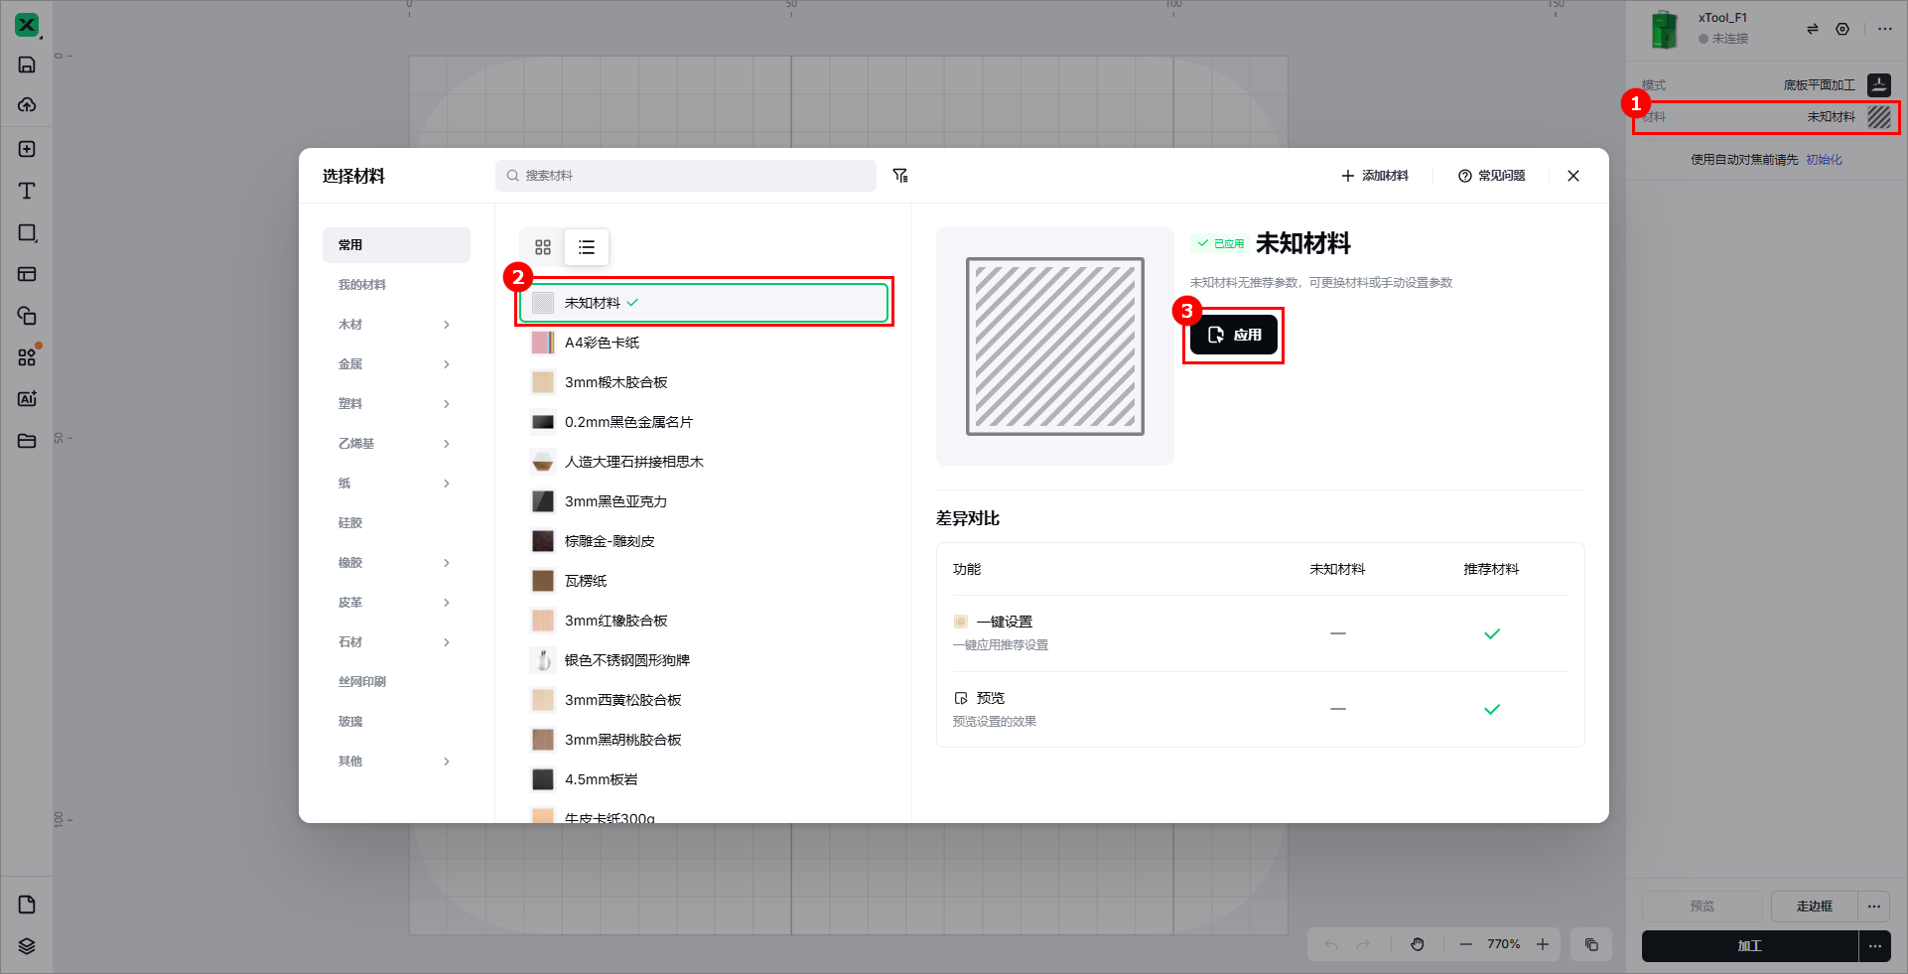Click the filter icon beside the search box
The image size is (1908, 974).
900,176
